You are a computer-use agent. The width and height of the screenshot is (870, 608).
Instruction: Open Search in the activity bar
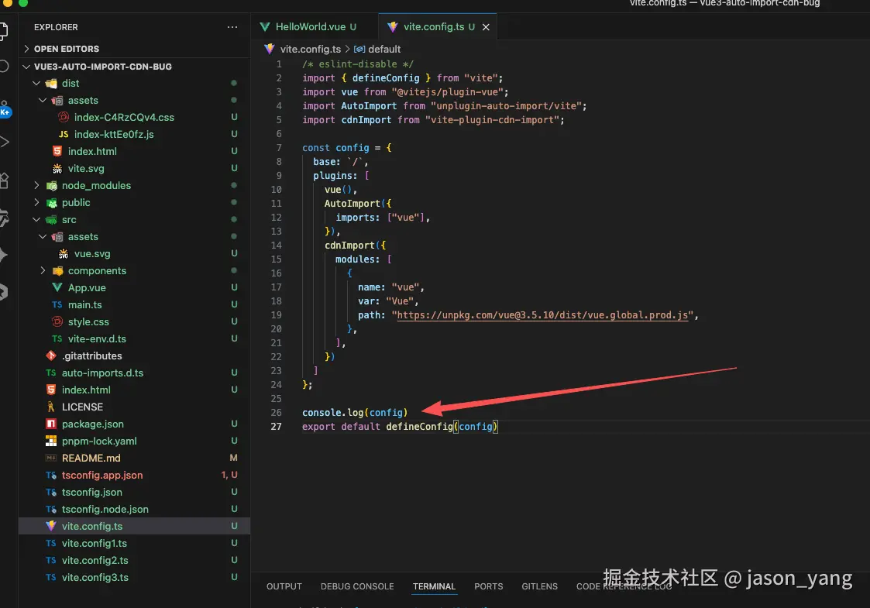point(4,66)
